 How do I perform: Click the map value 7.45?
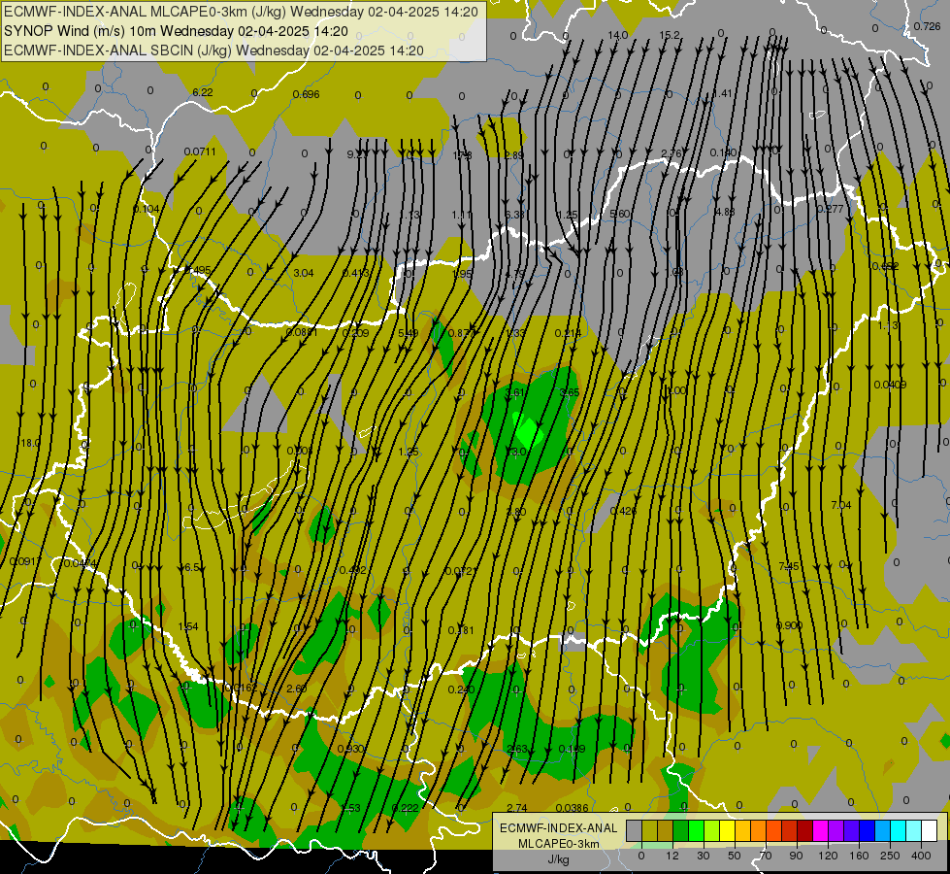coord(788,566)
